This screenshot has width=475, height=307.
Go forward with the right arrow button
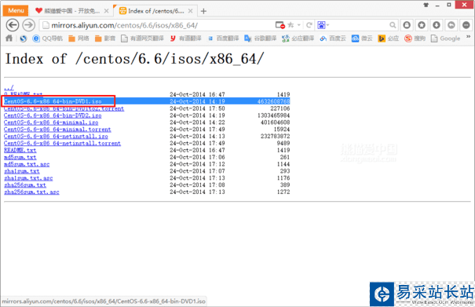coord(29,25)
